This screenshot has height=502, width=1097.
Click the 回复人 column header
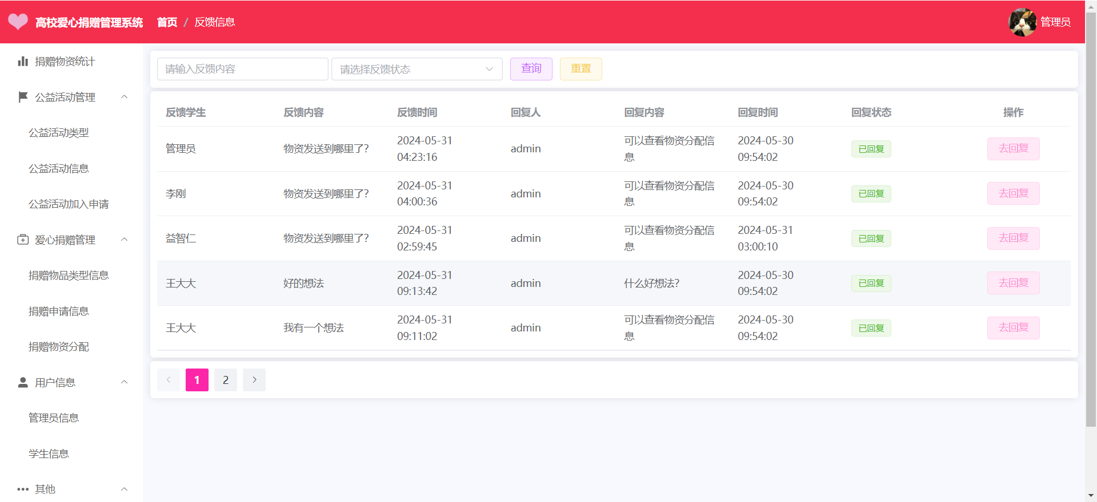pyautogui.click(x=526, y=112)
